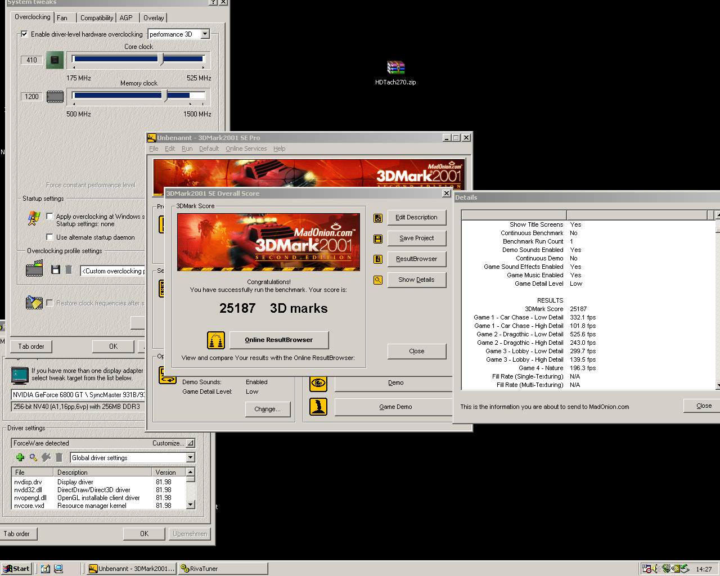Screen dimensions: 720x576
Task: Click the yellow trees icon beside Online ResultBrowser
Action: click(216, 340)
